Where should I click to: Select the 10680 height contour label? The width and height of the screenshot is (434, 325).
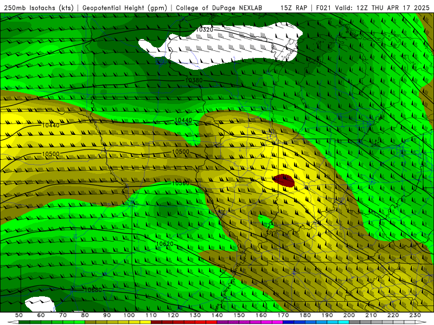[93, 290]
